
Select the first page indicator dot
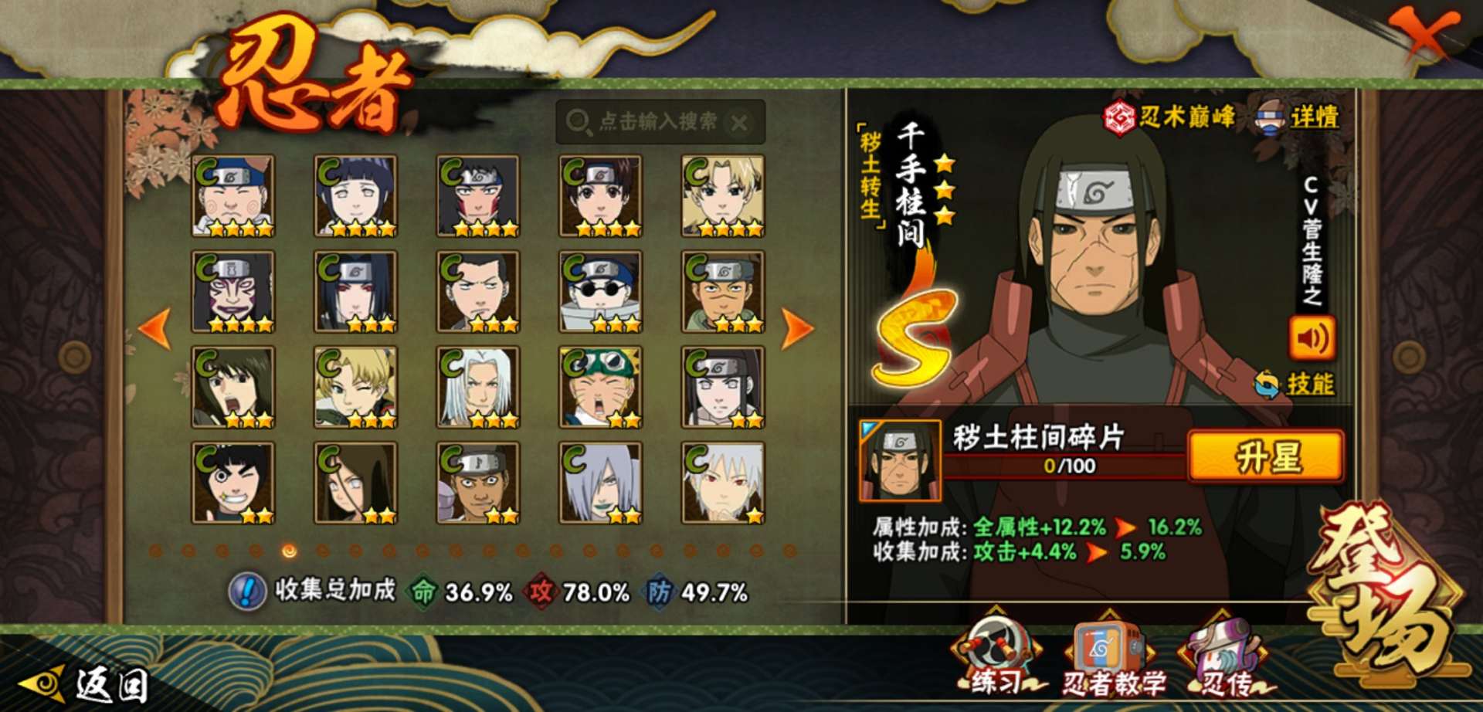[x=155, y=551]
